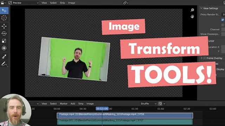
Task: Select the Annotate pencil tool
Action: coord(4,64)
